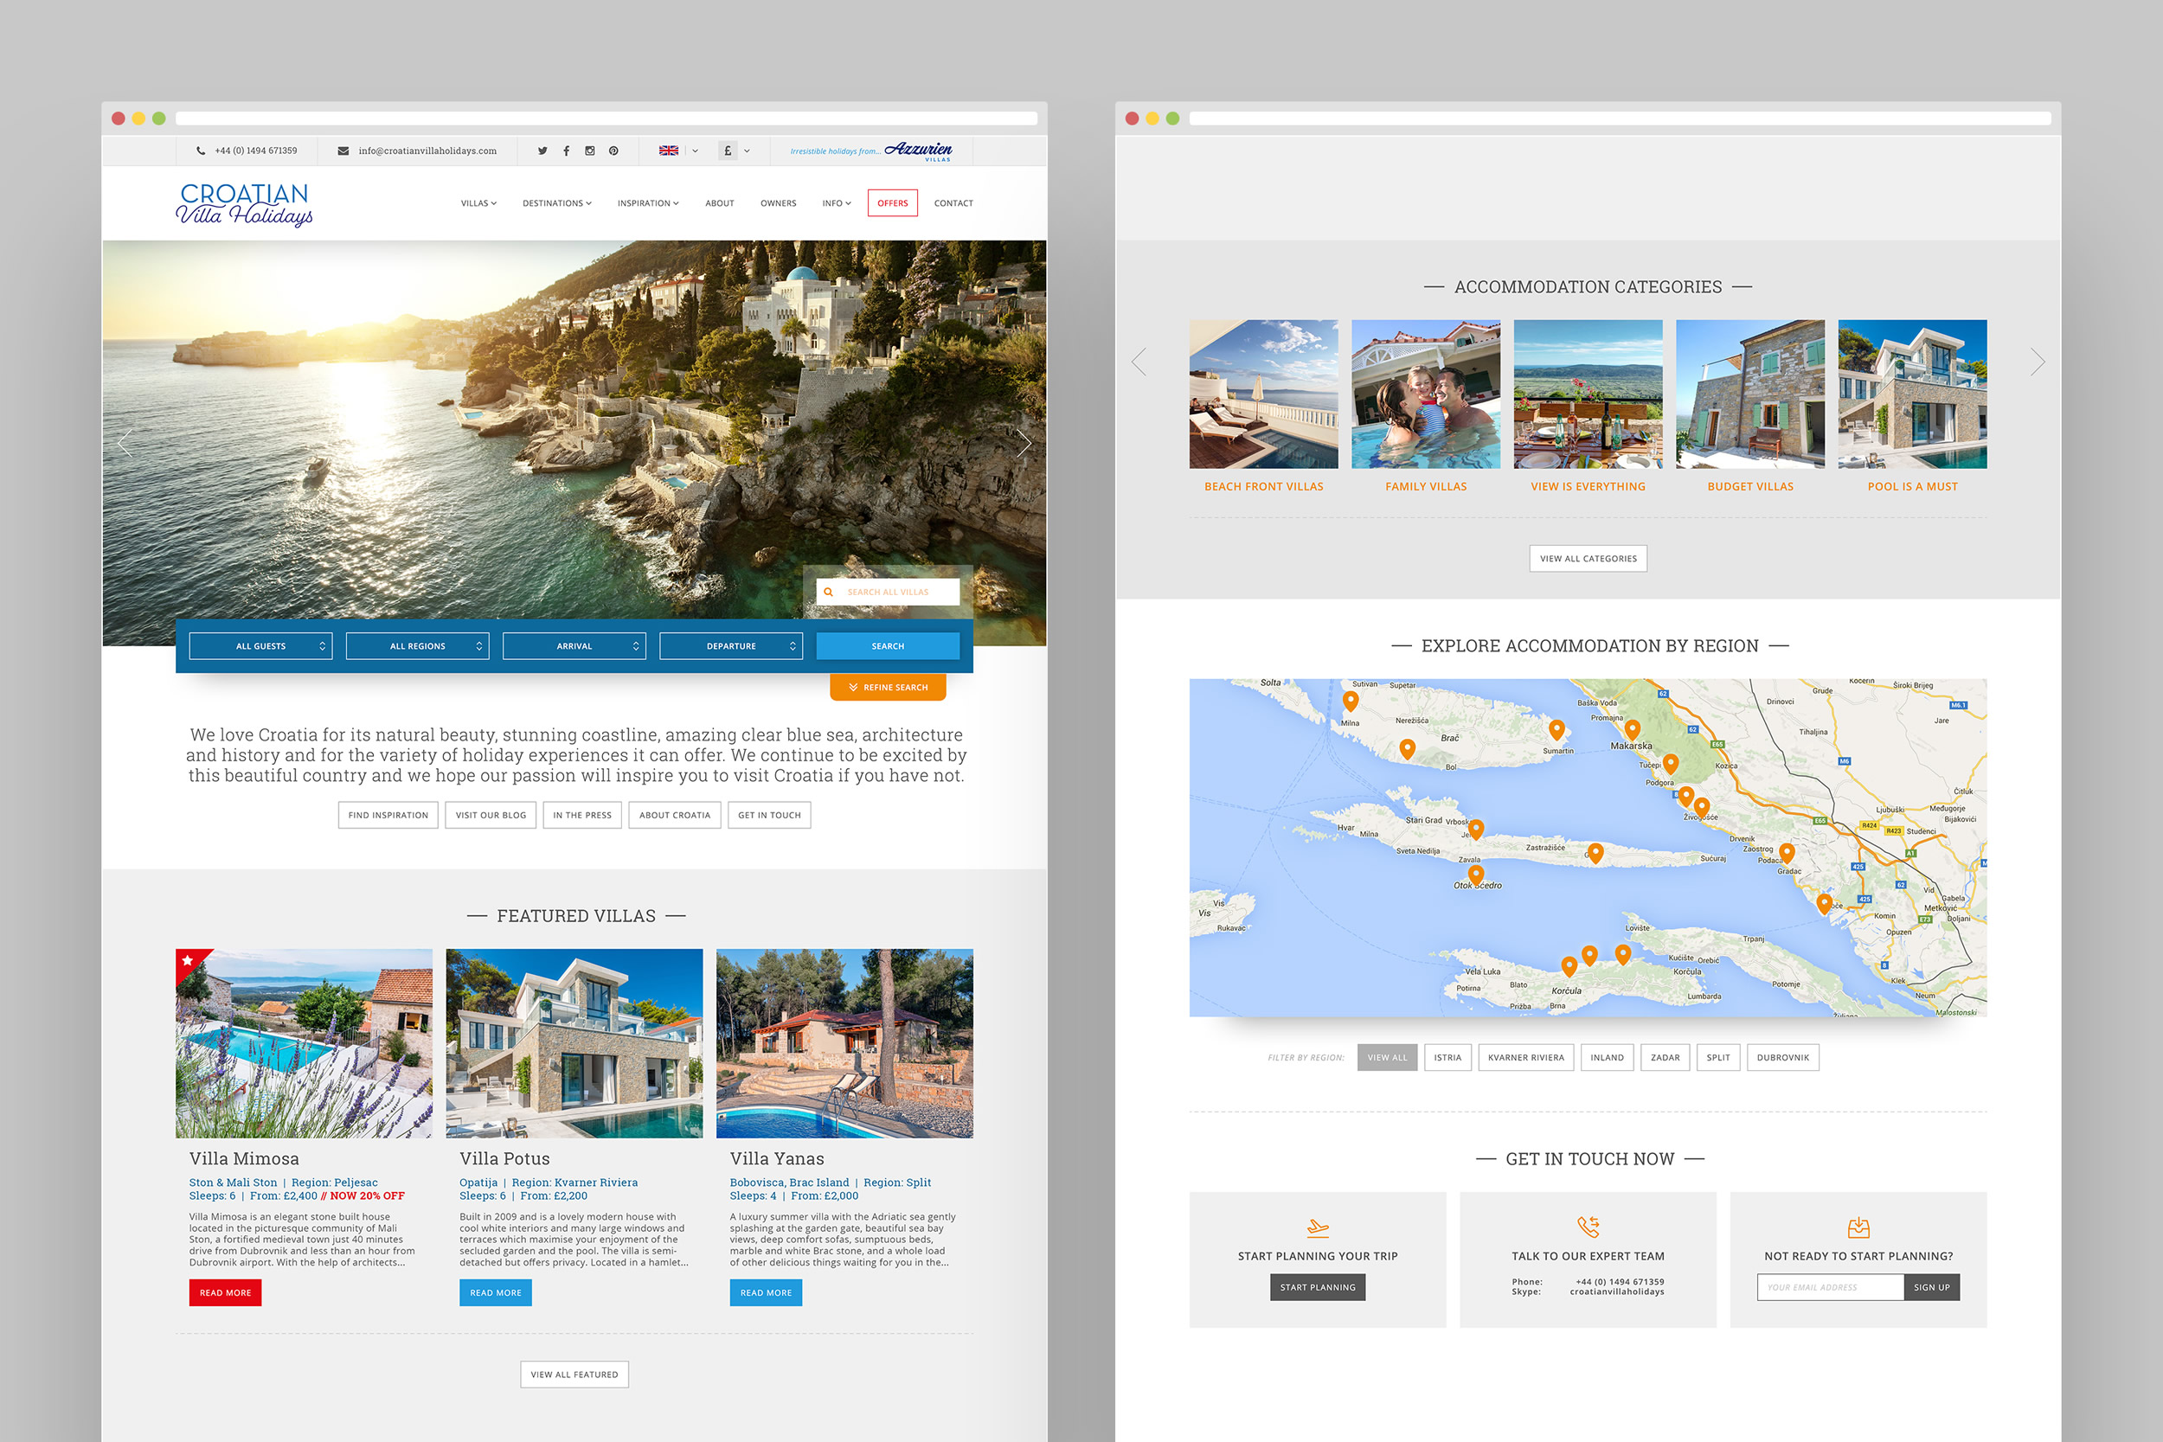Screen dimensions: 2163x1442
Task: Select the View All region filter
Action: [x=1388, y=1058]
